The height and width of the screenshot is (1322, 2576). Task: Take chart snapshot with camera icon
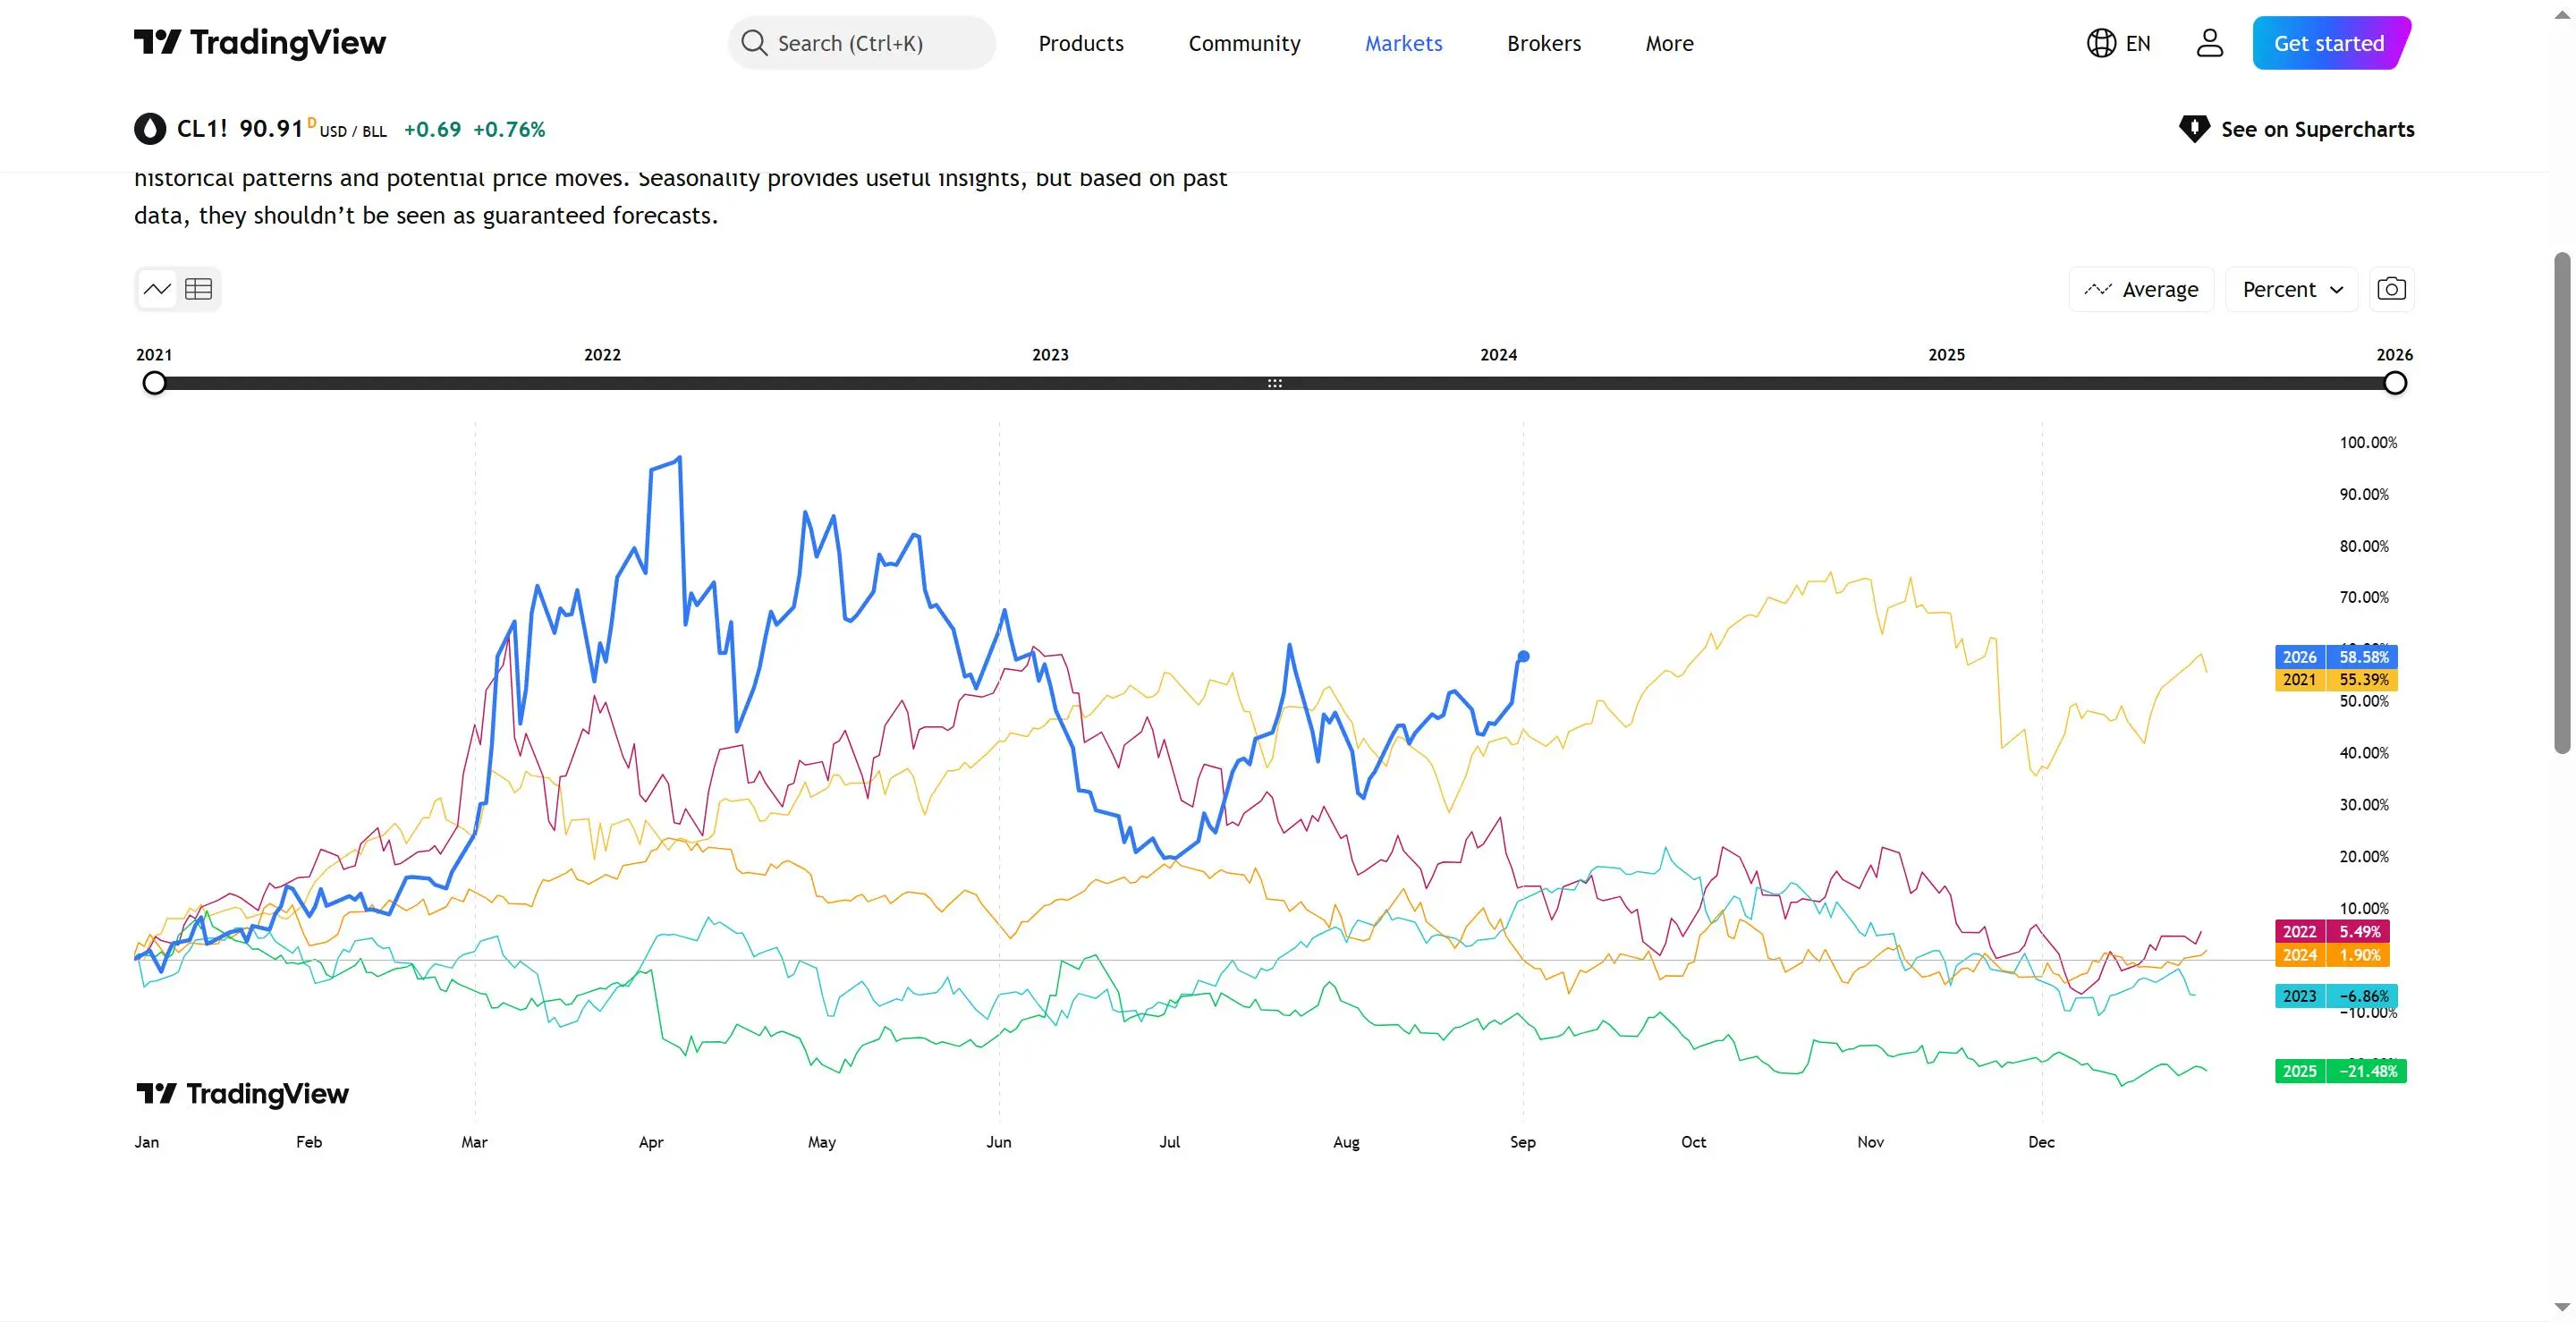coord(2391,289)
